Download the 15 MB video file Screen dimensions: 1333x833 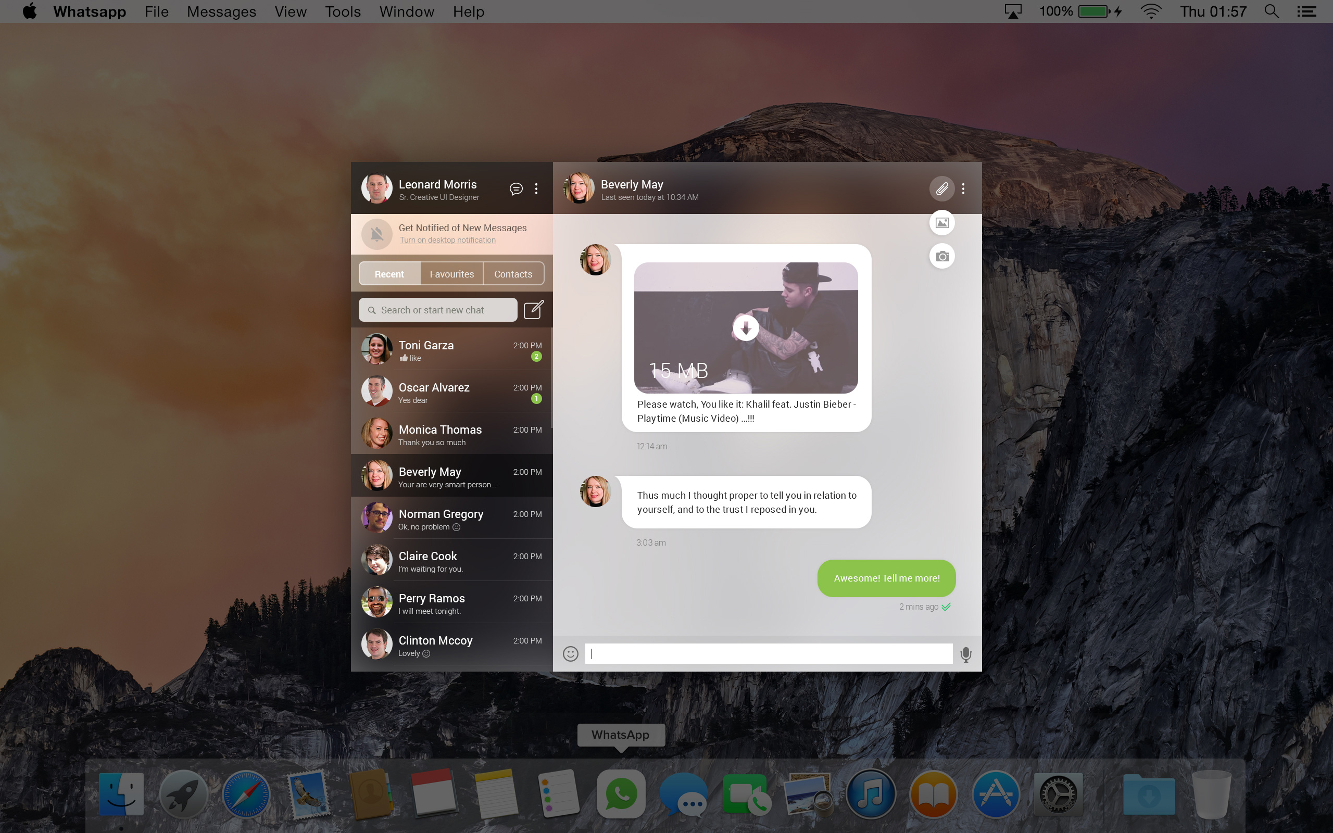(x=746, y=327)
